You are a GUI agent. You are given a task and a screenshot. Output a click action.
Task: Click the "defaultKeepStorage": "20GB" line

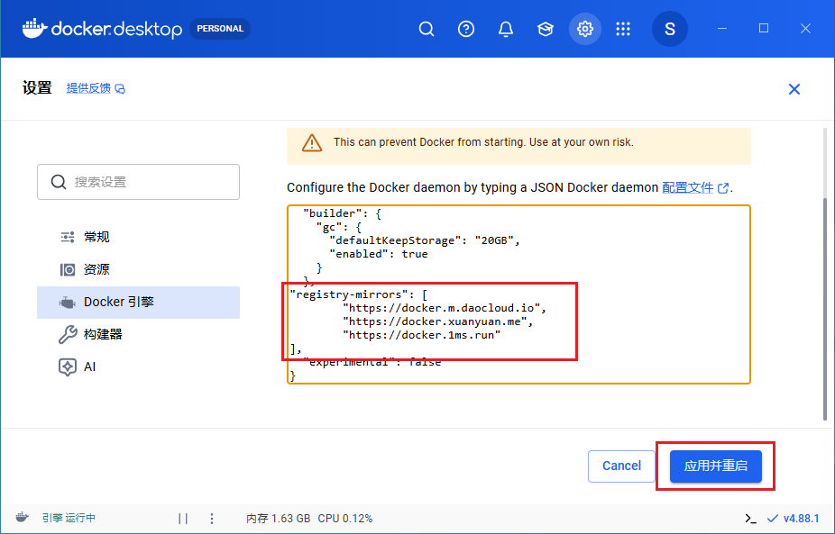(x=425, y=240)
